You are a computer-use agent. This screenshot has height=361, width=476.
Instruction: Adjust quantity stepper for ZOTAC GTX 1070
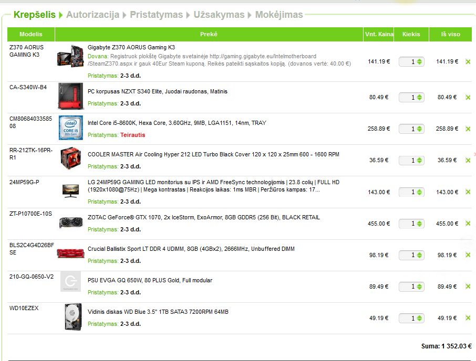click(x=419, y=224)
